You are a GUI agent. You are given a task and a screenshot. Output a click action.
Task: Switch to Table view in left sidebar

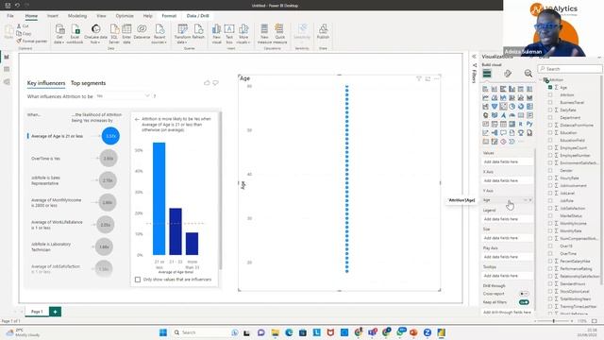7,69
